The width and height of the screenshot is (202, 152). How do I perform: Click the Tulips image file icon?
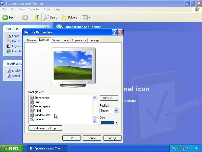(x=32, y=102)
